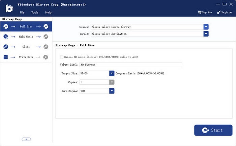236x146 pixels.
Task: Open the Burn Engine VSO dropdown
Action: [x=112, y=91]
